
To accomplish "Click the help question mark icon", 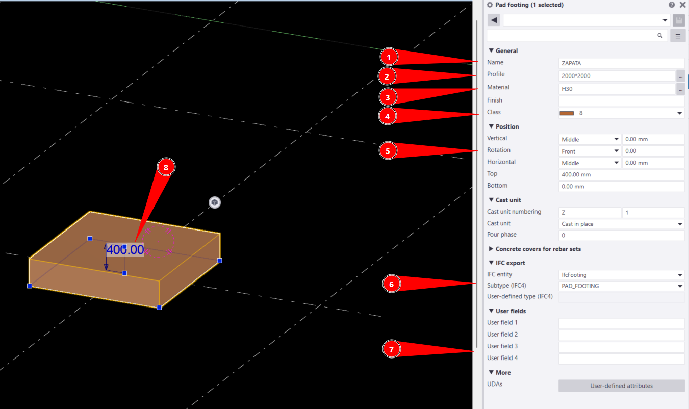I will (x=672, y=5).
